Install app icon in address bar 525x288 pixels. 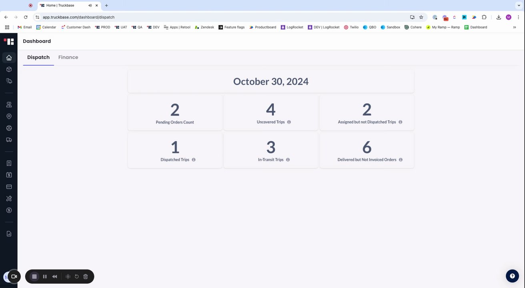click(412, 17)
